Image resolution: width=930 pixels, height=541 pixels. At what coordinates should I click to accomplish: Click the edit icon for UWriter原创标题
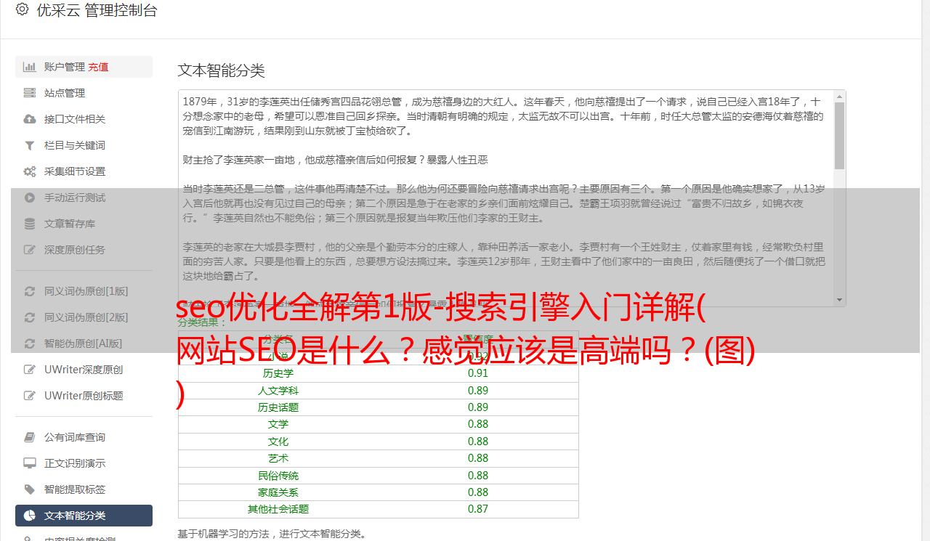[30, 396]
